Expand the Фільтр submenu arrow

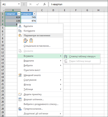[61, 84]
